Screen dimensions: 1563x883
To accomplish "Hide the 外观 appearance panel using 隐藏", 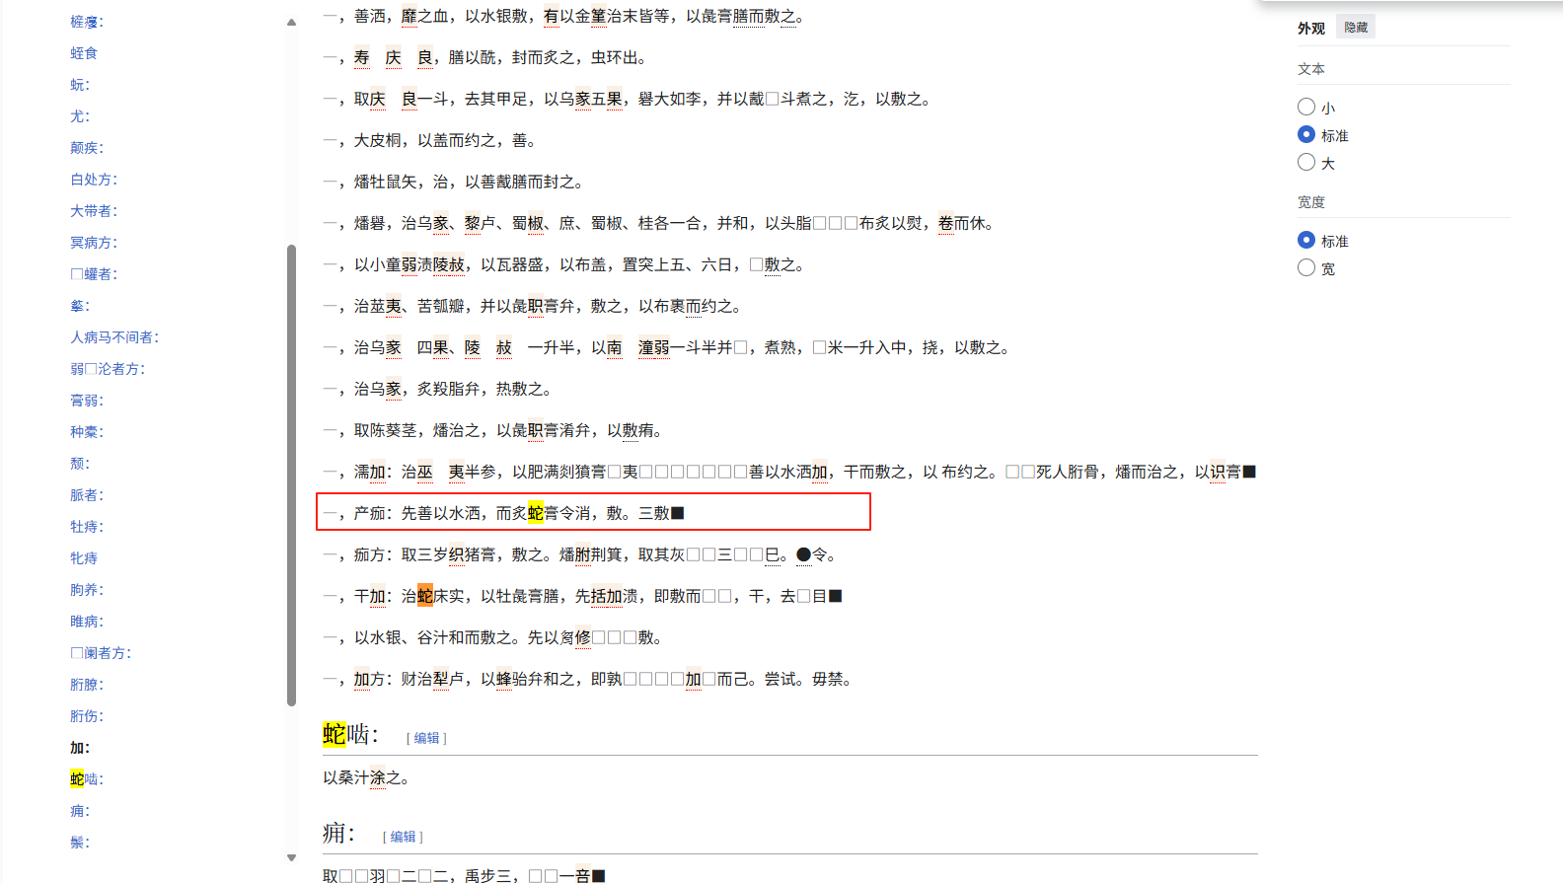I will (x=1356, y=28).
